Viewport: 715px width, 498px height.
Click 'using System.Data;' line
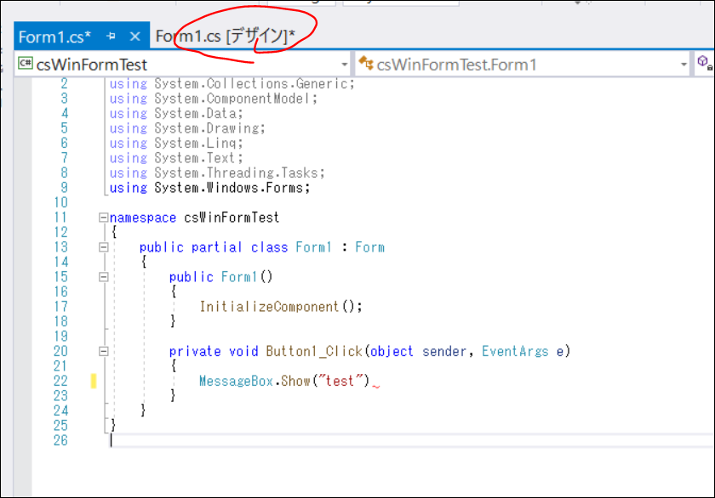(x=176, y=113)
